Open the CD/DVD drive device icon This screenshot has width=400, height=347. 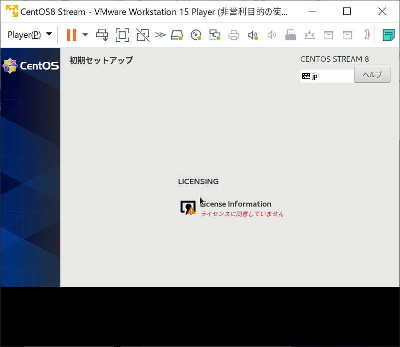tap(196, 35)
